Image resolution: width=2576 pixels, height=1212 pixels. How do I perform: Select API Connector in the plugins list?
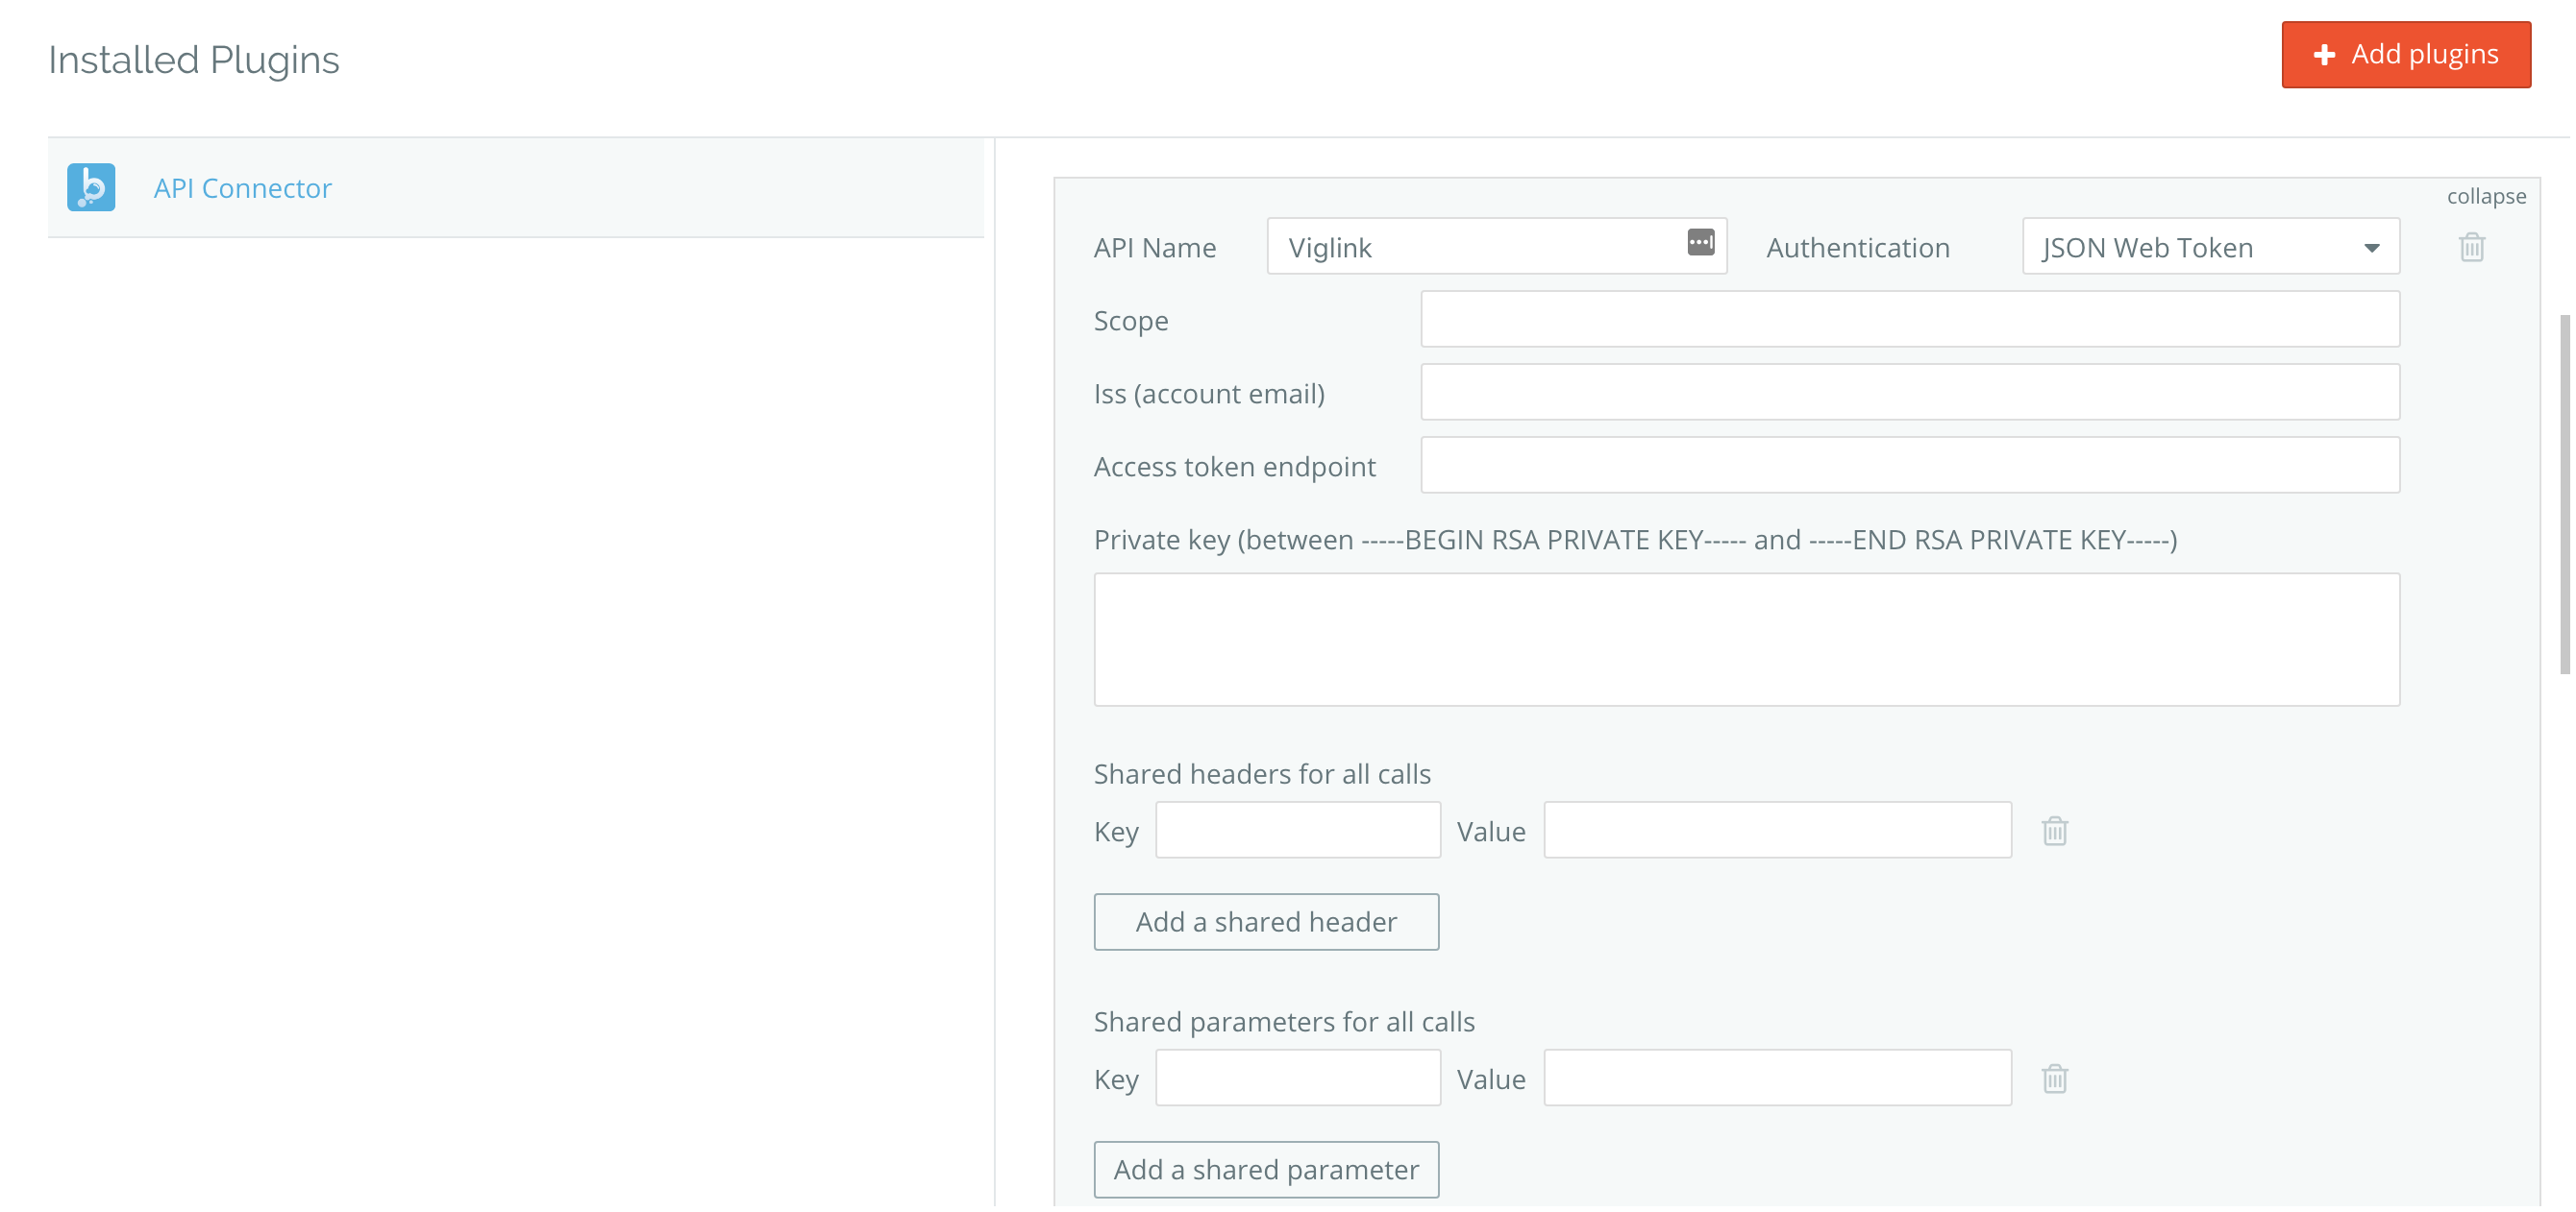click(242, 188)
